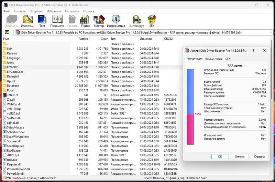275x182 pixels.
Task: Click the WinRAR icon in title bar
Action: point(5,5)
